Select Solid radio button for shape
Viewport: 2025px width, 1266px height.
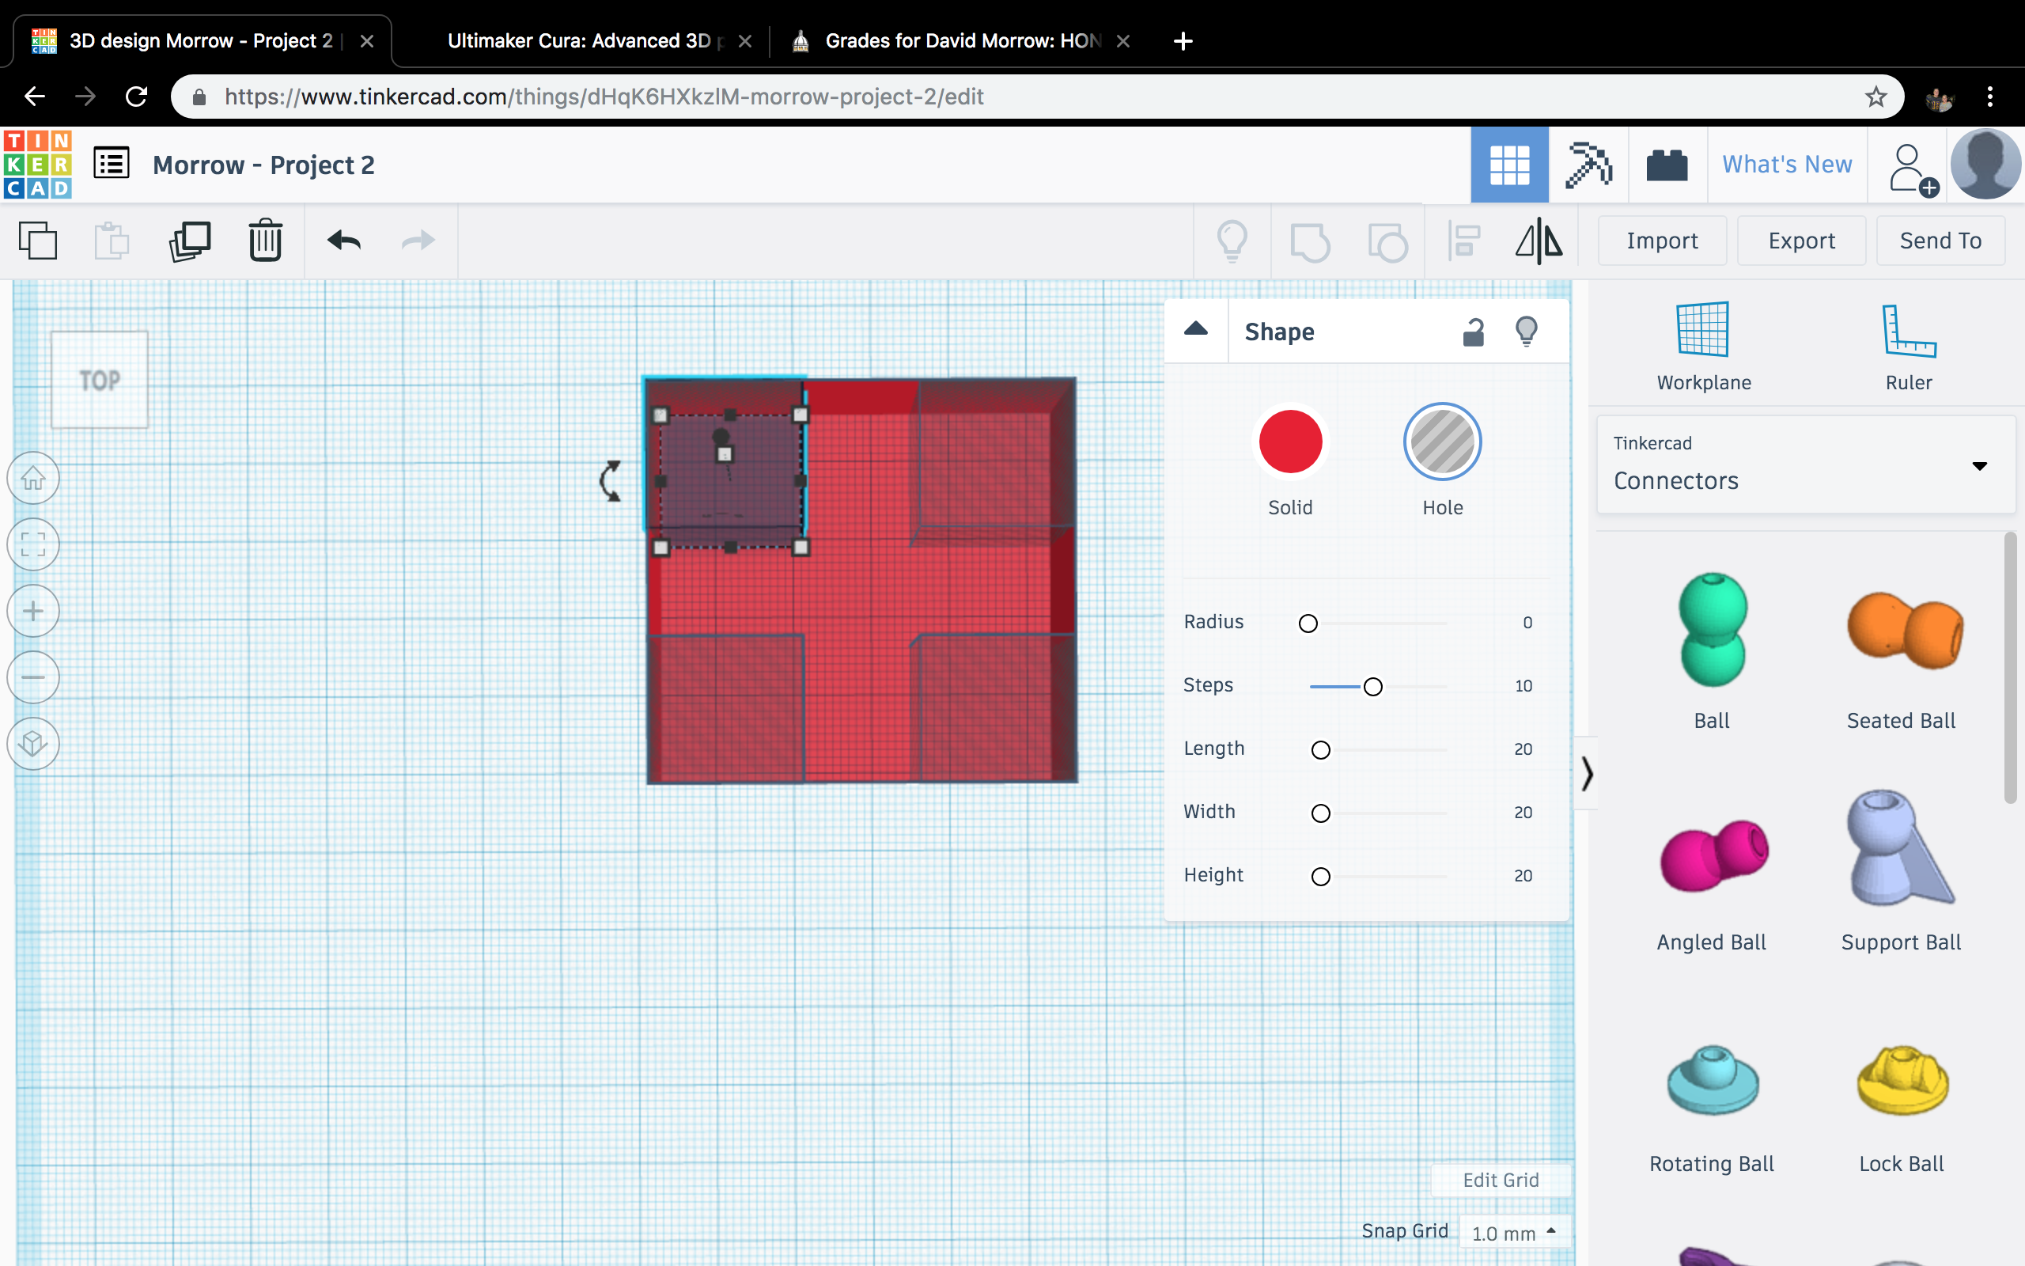click(x=1289, y=442)
